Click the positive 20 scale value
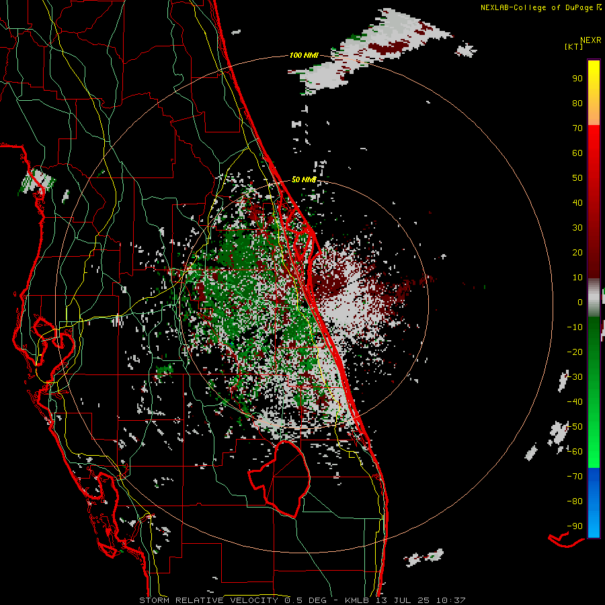The width and height of the screenshot is (605, 605). (577, 253)
